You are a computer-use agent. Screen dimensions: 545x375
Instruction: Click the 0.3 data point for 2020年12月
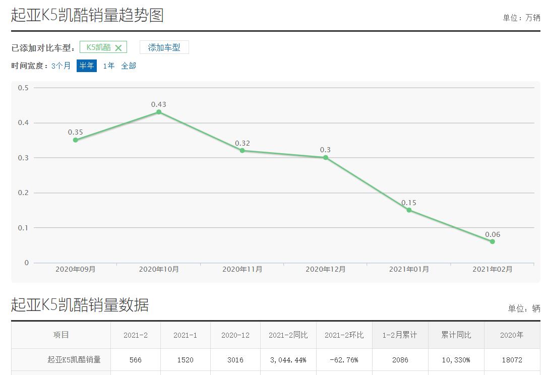326,157
